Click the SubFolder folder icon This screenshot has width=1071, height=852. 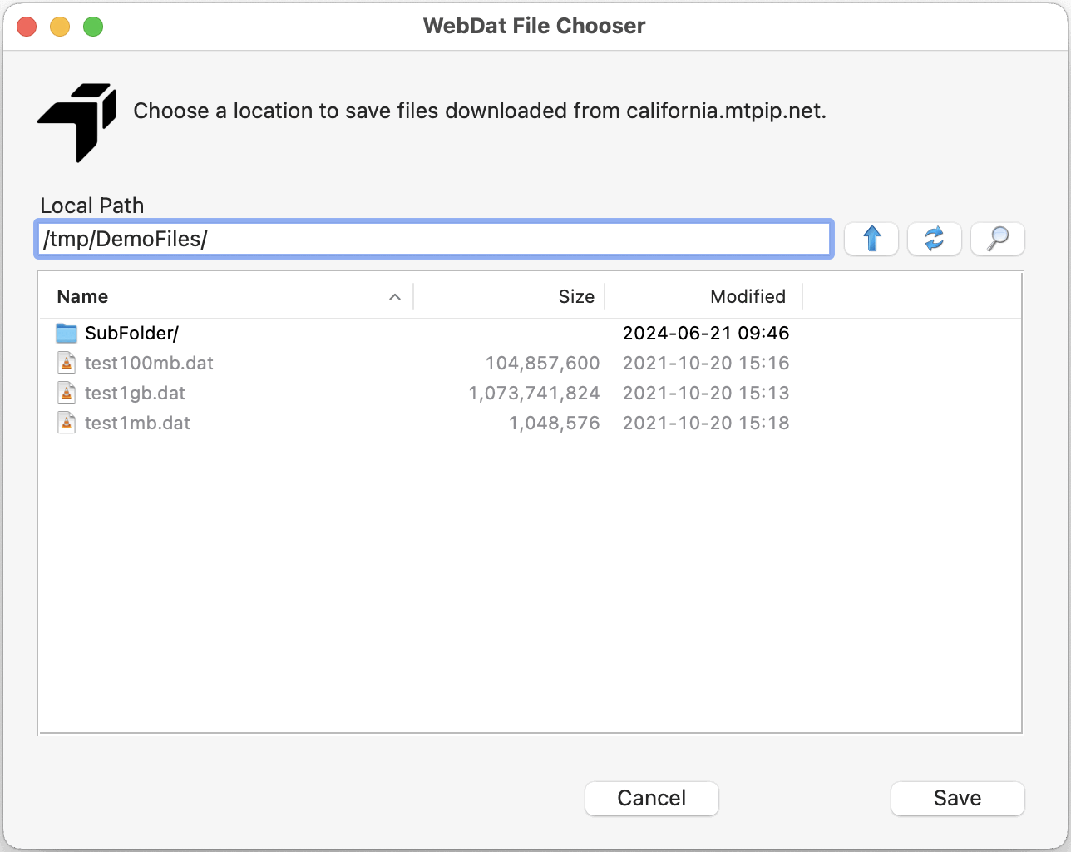coord(67,334)
